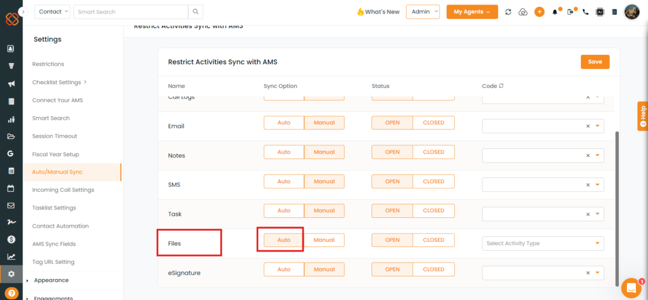Open the settings gear icon
648x300 pixels.
(11, 274)
